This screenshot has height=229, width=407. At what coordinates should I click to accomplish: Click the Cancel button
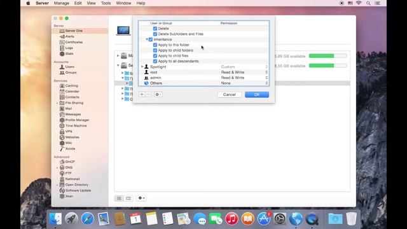(x=230, y=95)
